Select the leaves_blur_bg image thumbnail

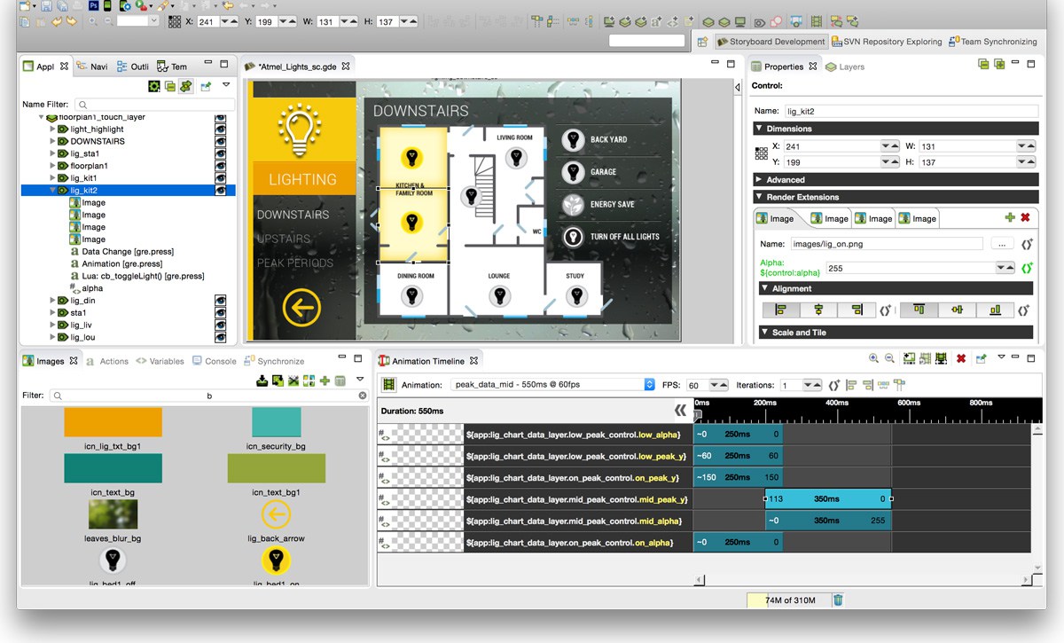coord(113,514)
